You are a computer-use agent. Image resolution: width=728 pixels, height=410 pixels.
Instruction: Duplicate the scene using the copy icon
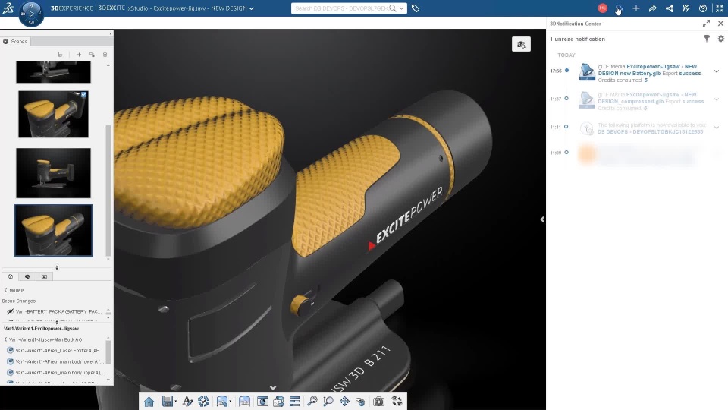coord(92,55)
